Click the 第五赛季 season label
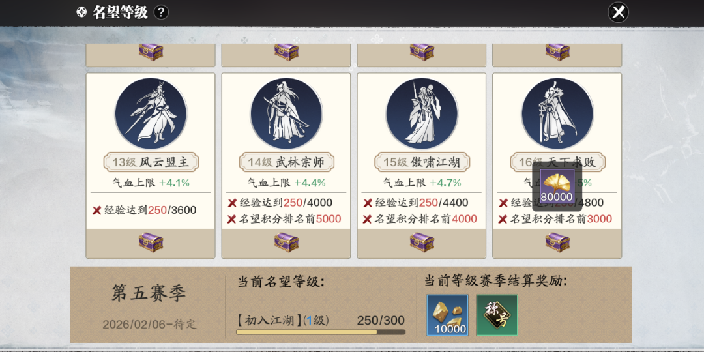This screenshot has height=352, width=704. point(149,293)
